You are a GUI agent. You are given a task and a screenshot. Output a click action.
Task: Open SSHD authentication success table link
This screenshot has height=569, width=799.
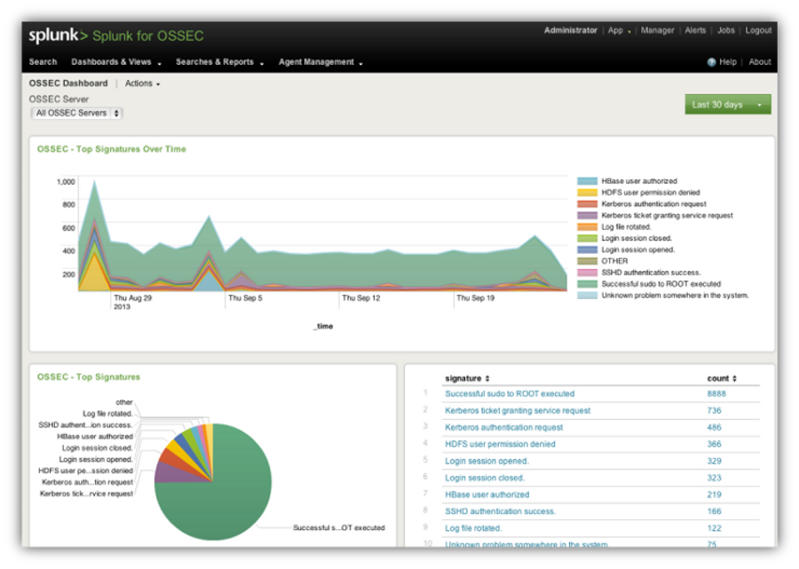pos(501,511)
